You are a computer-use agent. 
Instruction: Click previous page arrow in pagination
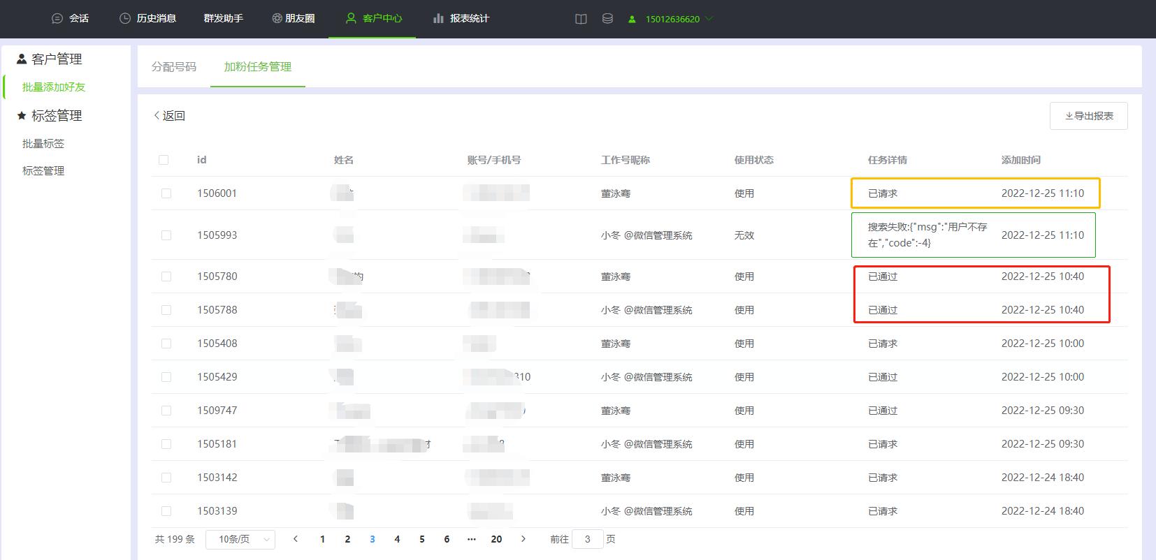(296, 539)
